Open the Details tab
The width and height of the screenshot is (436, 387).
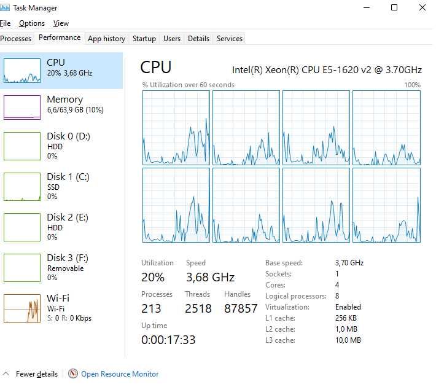tap(198, 39)
